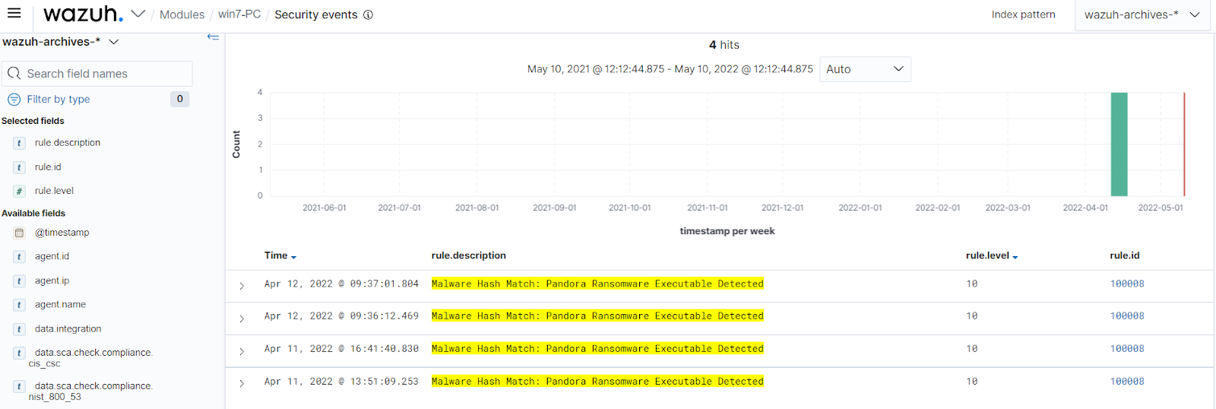Image resolution: width=1216 pixels, height=409 pixels.
Task: Click the filter by type icon
Action: (14, 100)
